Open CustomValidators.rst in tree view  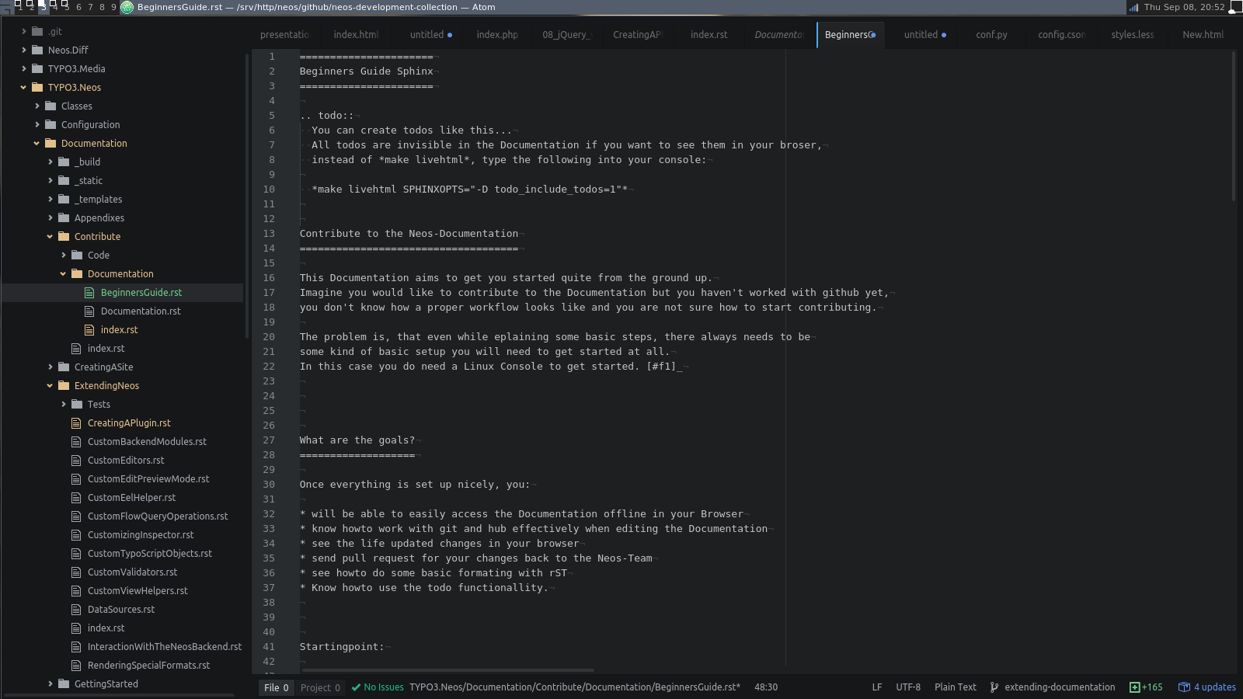coord(132,572)
